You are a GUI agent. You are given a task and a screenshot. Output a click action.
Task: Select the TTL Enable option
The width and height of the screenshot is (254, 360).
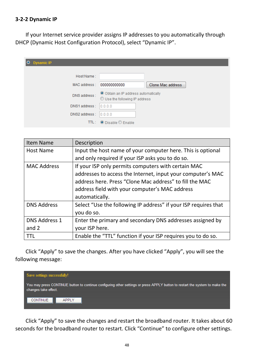click(x=120, y=122)
